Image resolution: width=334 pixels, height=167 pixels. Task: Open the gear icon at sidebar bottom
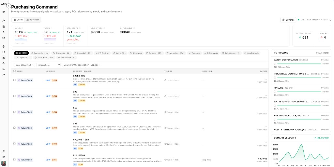pyautogui.click(x=4, y=157)
